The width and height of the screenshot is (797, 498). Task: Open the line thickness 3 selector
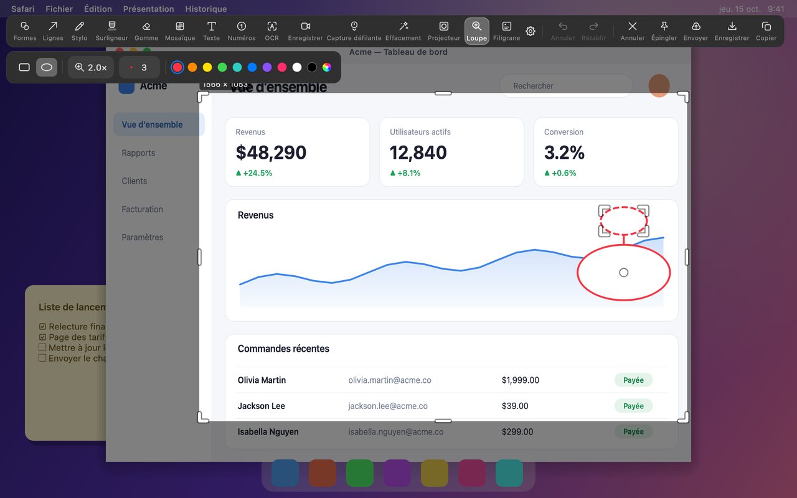coord(139,67)
